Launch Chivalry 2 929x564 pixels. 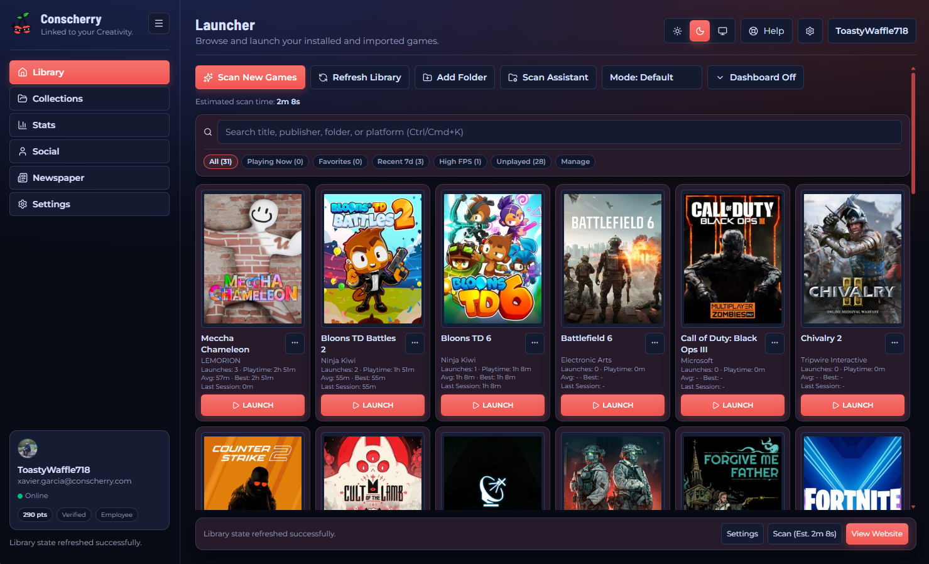pyautogui.click(x=852, y=405)
